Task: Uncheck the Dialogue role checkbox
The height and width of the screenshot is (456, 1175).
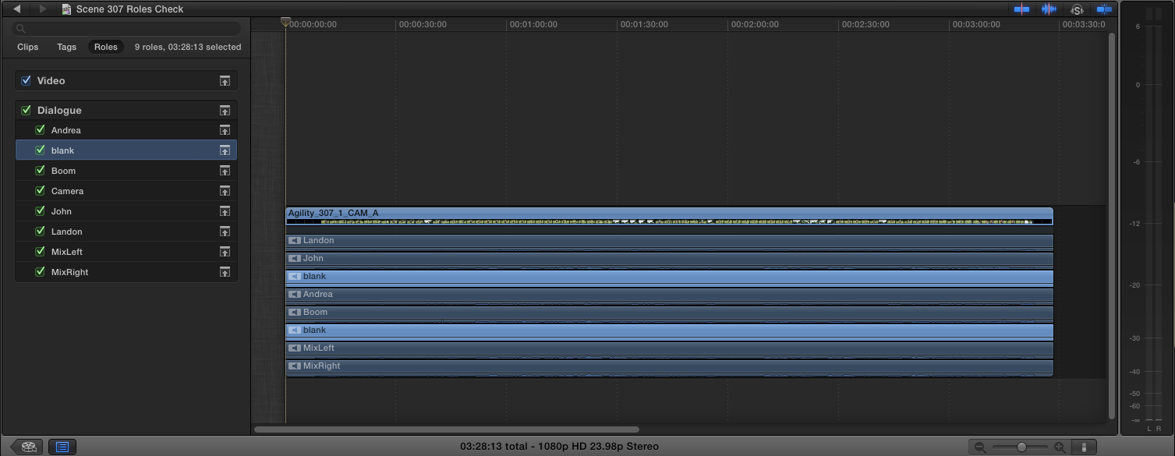Action: (26, 110)
